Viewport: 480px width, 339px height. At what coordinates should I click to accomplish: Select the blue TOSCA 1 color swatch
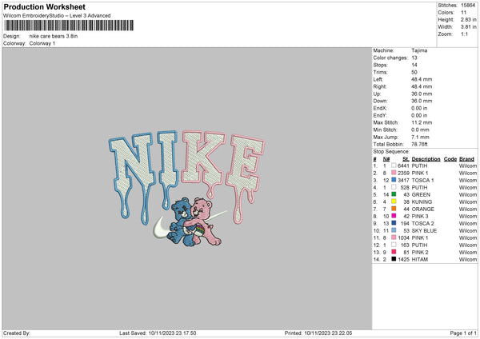click(394, 180)
